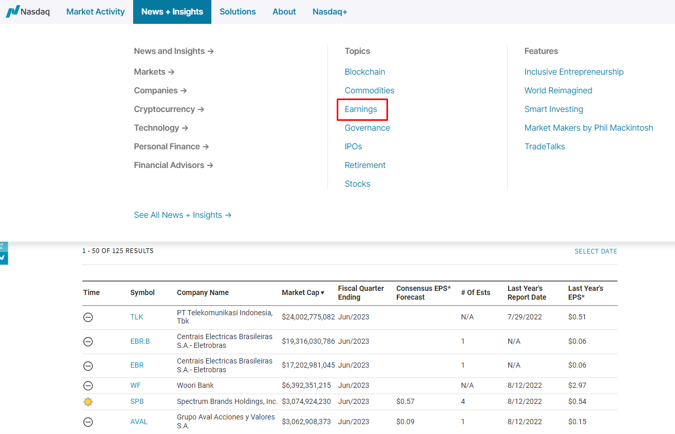675x434 pixels.
Task: Open Cryptocurrency category link
Action: tap(169, 109)
